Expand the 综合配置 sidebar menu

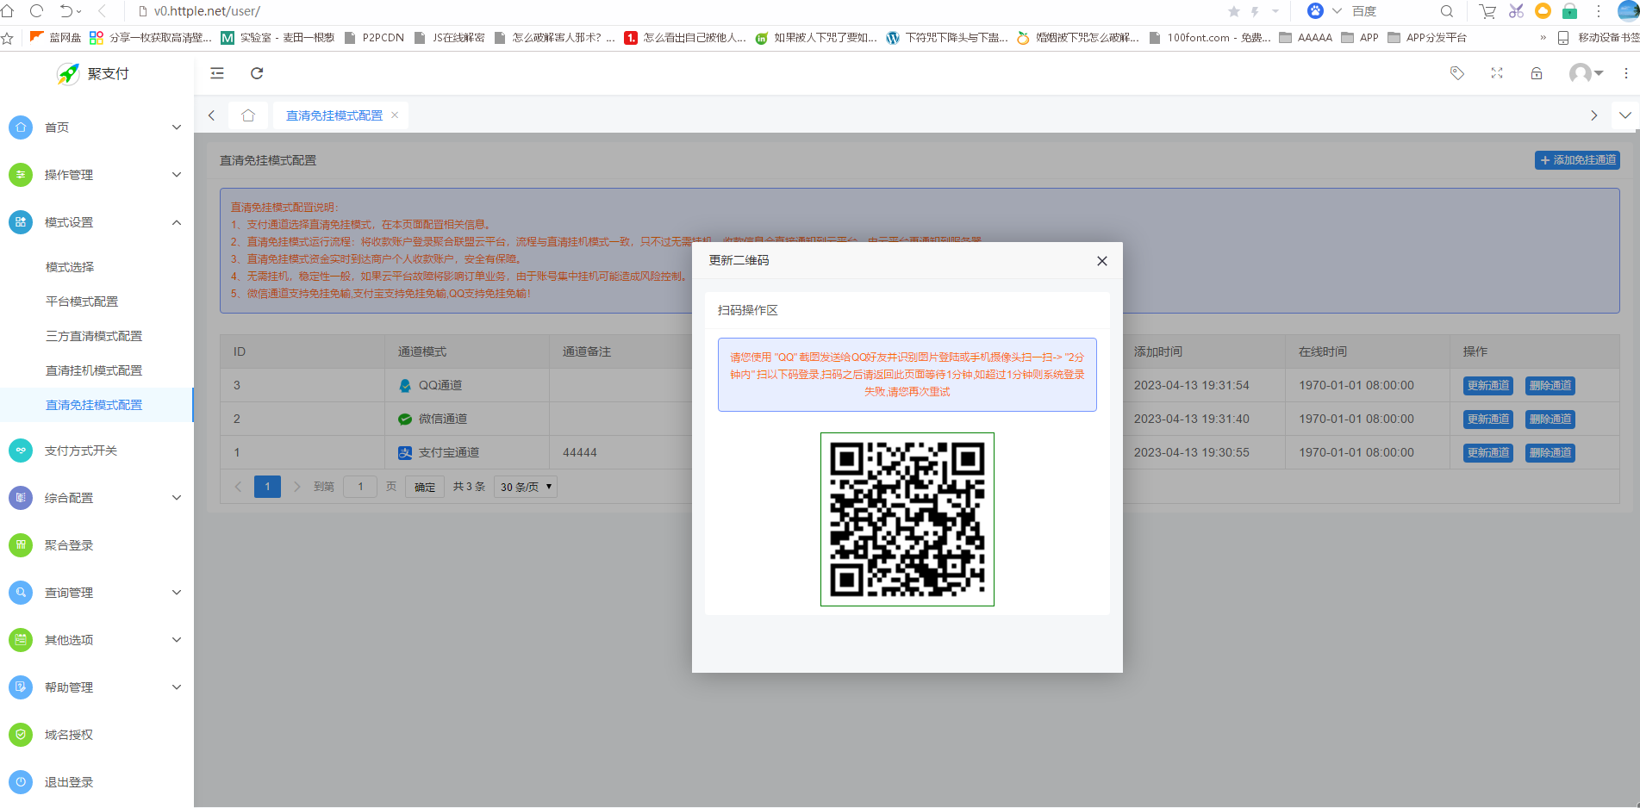pyautogui.click(x=97, y=498)
